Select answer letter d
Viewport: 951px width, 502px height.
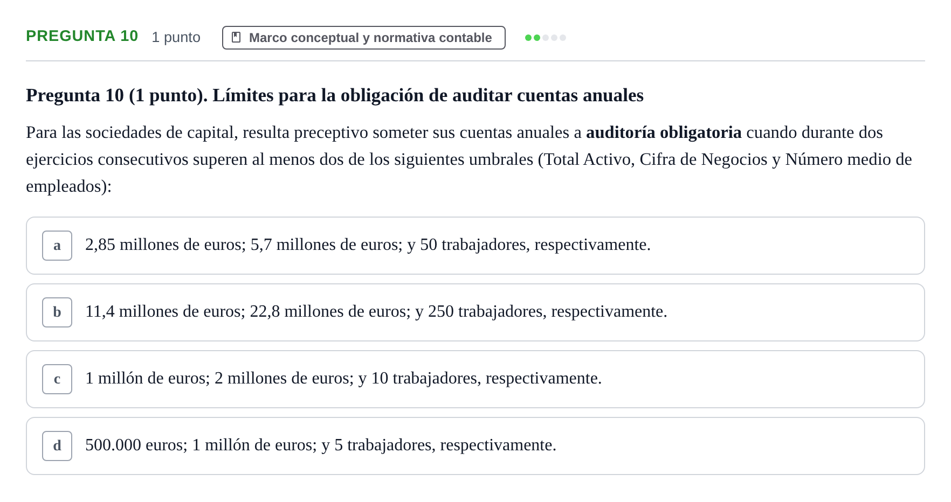tap(57, 446)
